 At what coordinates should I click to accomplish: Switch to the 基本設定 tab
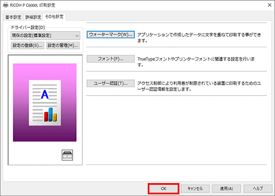click(x=13, y=17)
